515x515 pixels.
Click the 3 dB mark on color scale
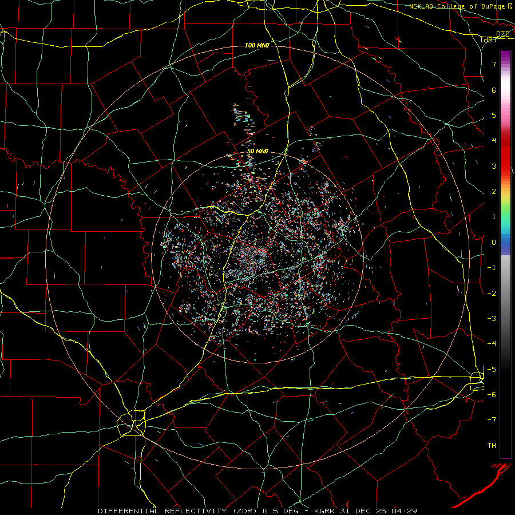(494, 166)
